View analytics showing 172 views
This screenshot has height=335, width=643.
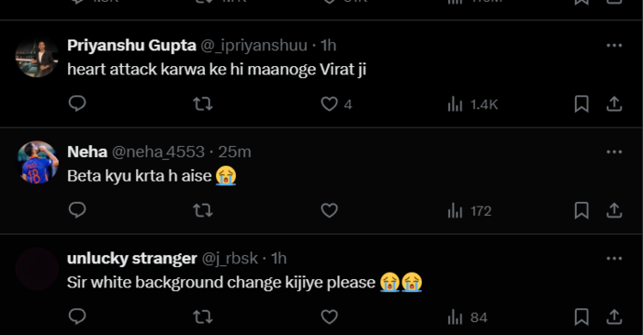[469, 211]
